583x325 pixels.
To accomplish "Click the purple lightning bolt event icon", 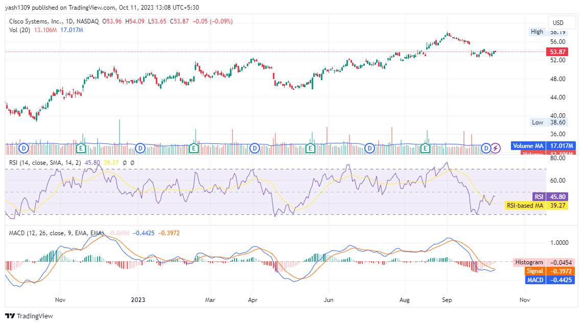I will click(496, 148).
